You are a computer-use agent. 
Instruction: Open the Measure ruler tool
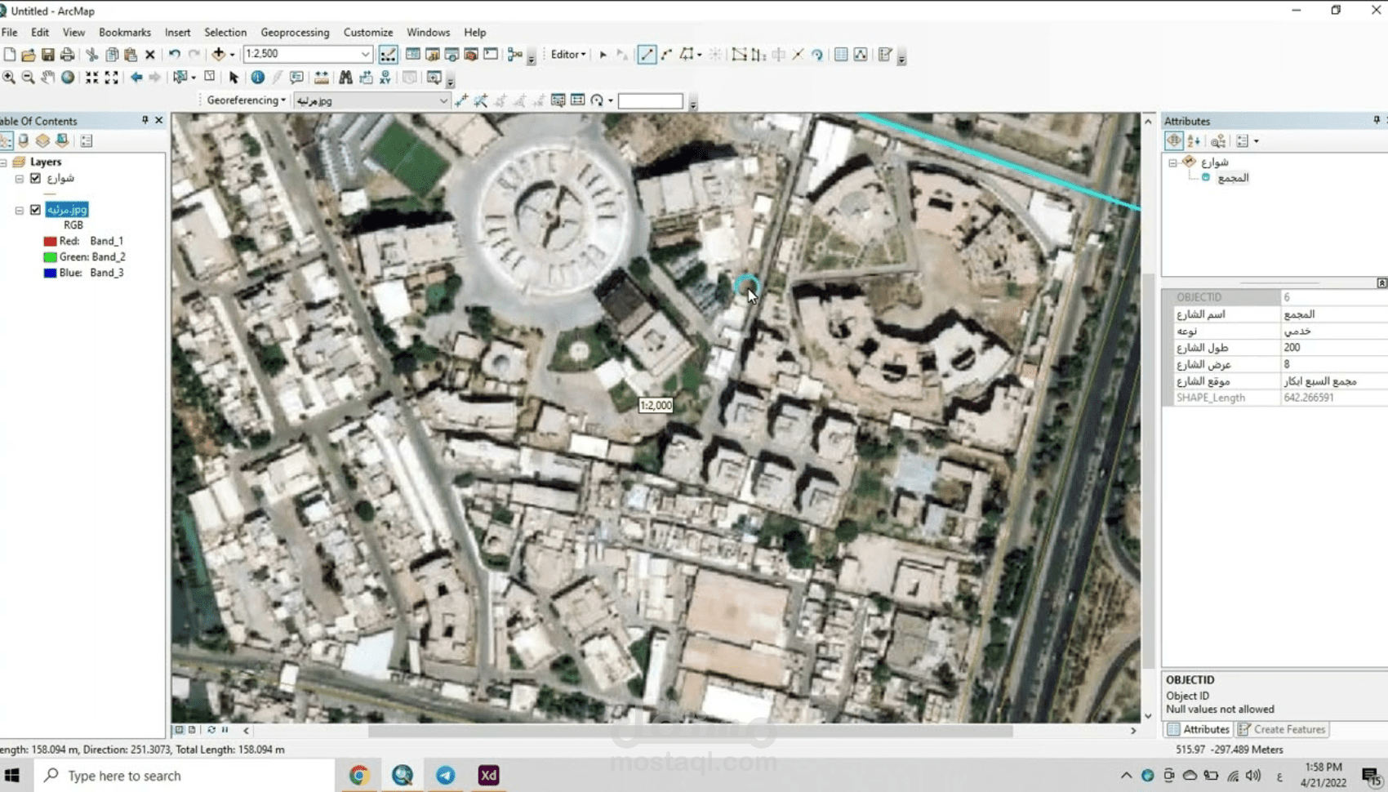click(322, 78)
